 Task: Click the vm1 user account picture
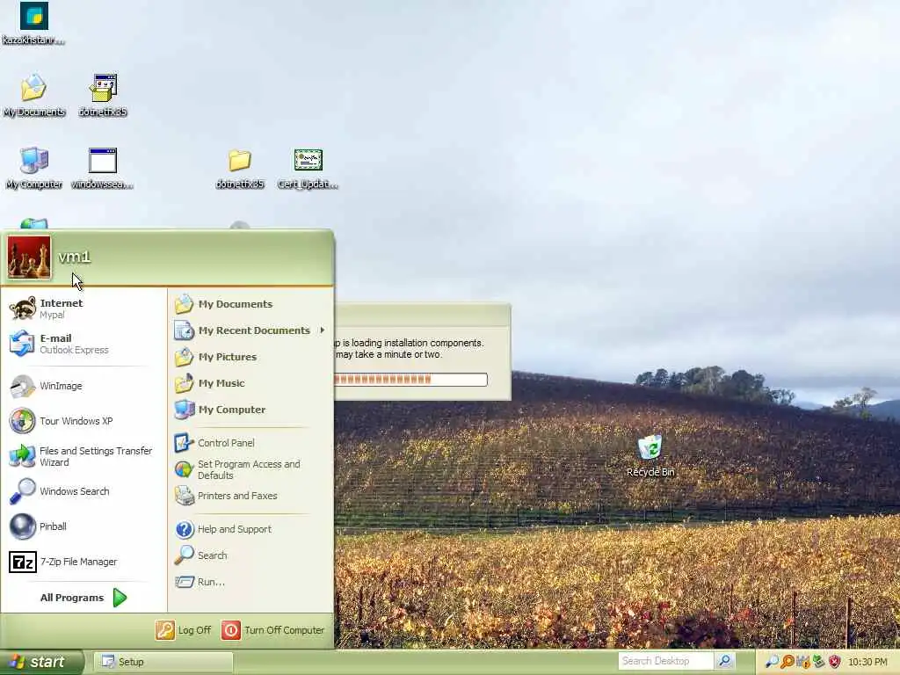click(29, 258)
